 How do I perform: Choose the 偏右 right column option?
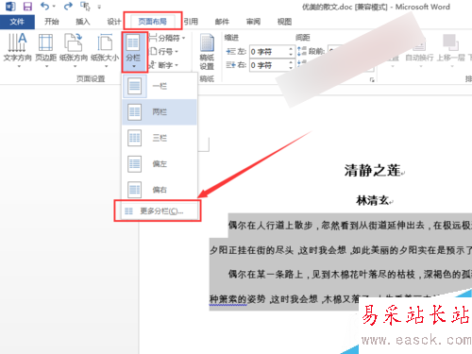pos(160,190)
